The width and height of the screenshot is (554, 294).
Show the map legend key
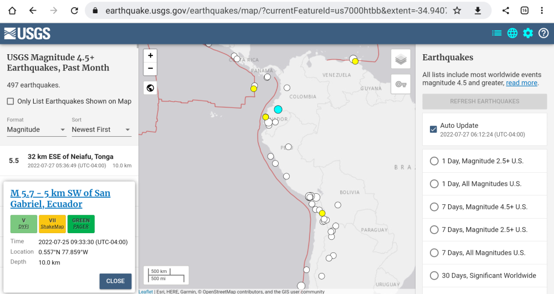[x=401, y=84]
